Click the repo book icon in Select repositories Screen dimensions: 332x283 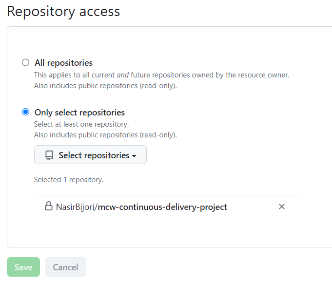pos(49,155)
